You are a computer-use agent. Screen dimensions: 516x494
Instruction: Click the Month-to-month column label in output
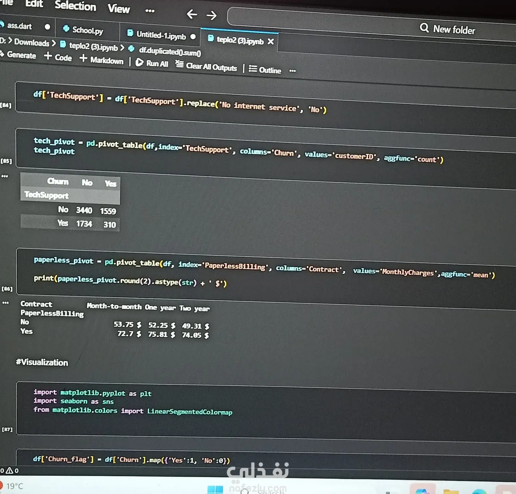114,306
